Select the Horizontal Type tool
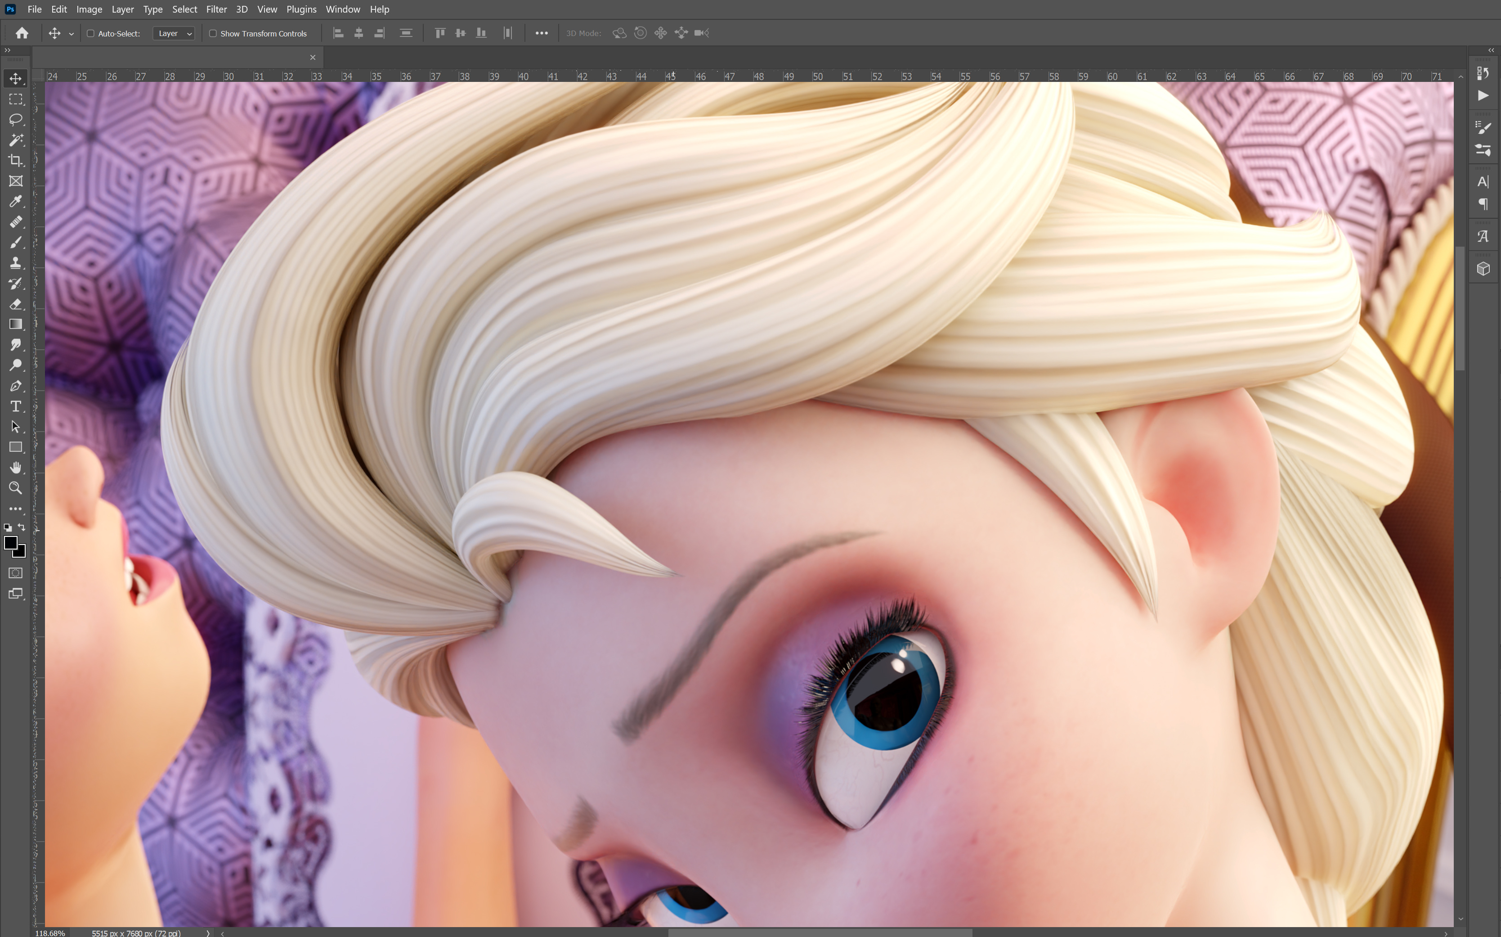Viewport: 1501px width, 937px height. coord(15,406)
